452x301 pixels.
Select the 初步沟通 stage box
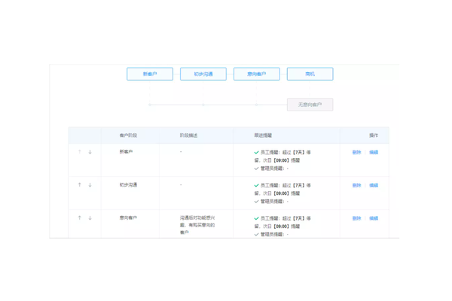click(203, 74)
